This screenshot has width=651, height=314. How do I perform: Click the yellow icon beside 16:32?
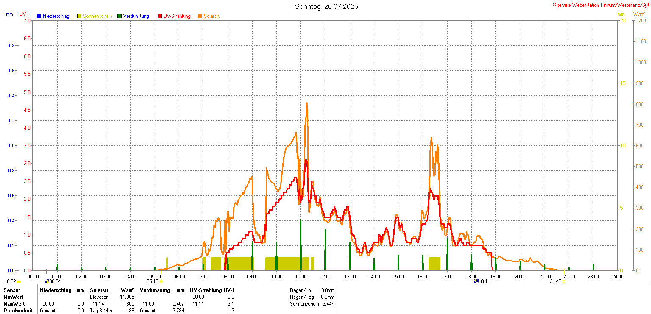pyautogui.click(x=19, y=281)
